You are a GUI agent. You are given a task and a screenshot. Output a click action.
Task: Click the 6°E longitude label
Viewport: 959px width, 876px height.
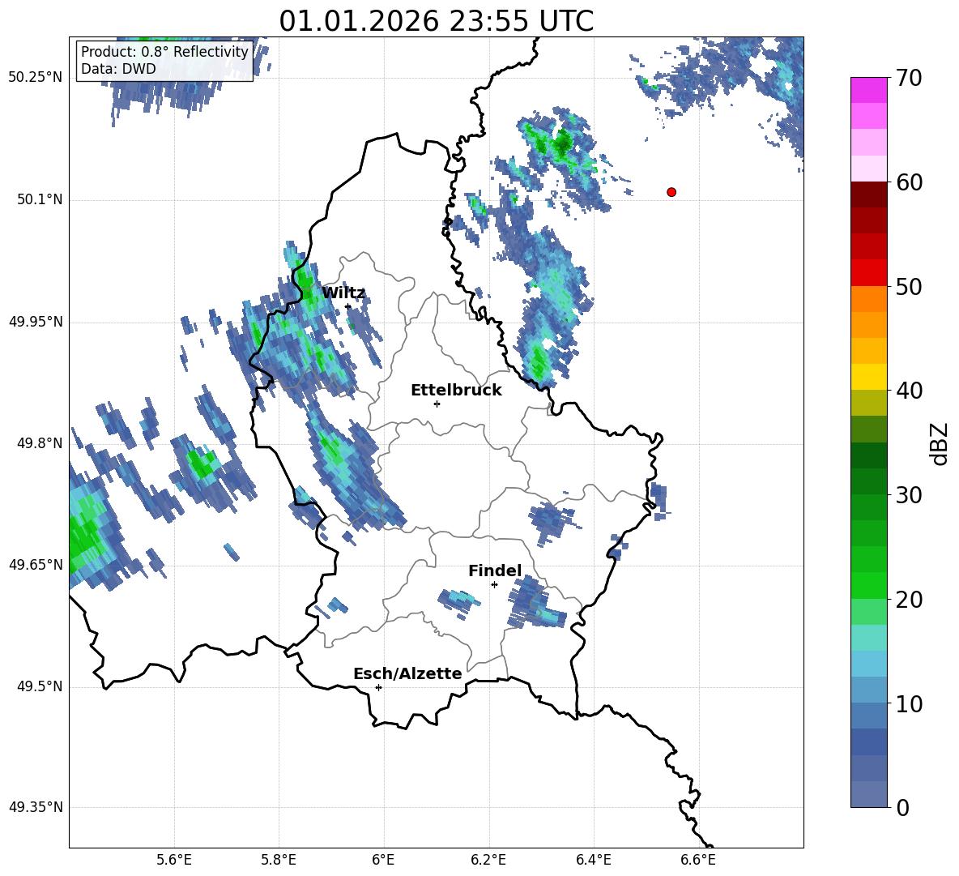(383, 860)
